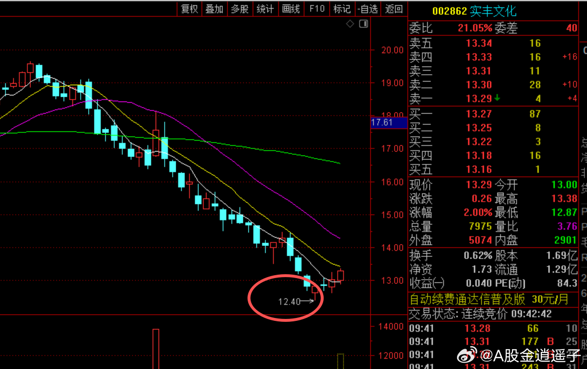Select 买五 price 13.16
This screenshot has height=369, width=587.
(479, 170)
